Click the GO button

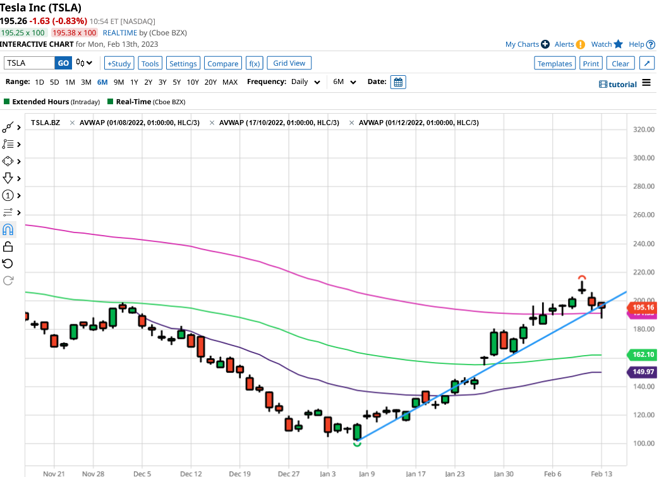[x=63, y=63]
